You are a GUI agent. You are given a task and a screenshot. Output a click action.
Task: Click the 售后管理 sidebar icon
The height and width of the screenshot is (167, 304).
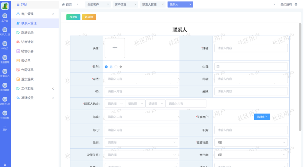[5, 59]
